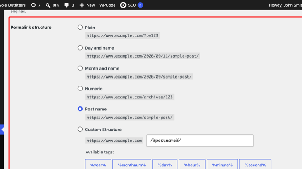Open the Sole Outfitters site menu
This screenshot has width=302, height=169.
pyautogui.click(x=13, y=5)
